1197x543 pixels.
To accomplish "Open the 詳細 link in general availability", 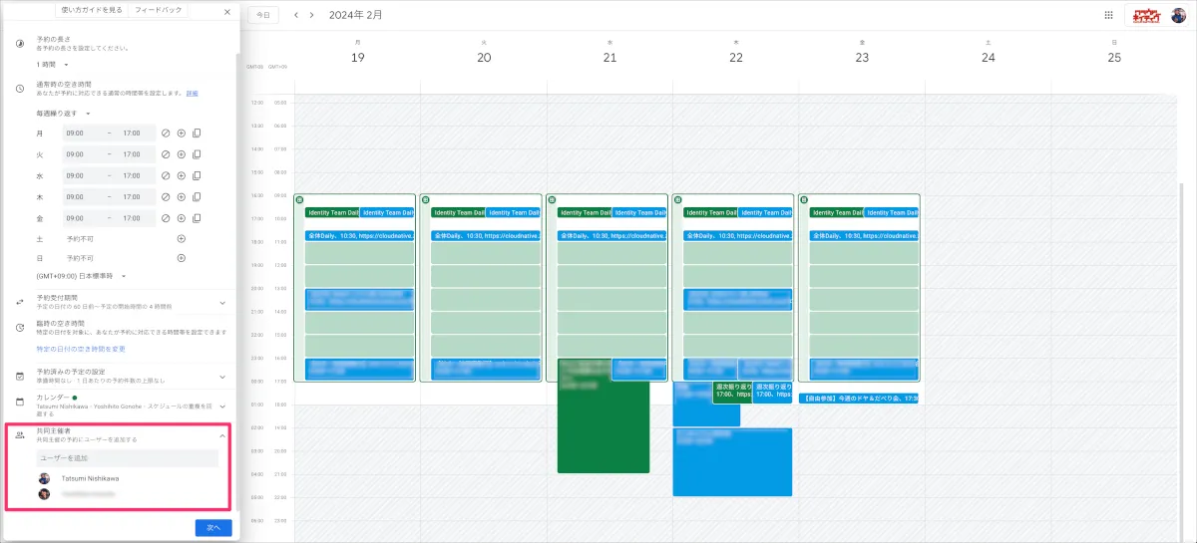I will click(x=192, y=93).
